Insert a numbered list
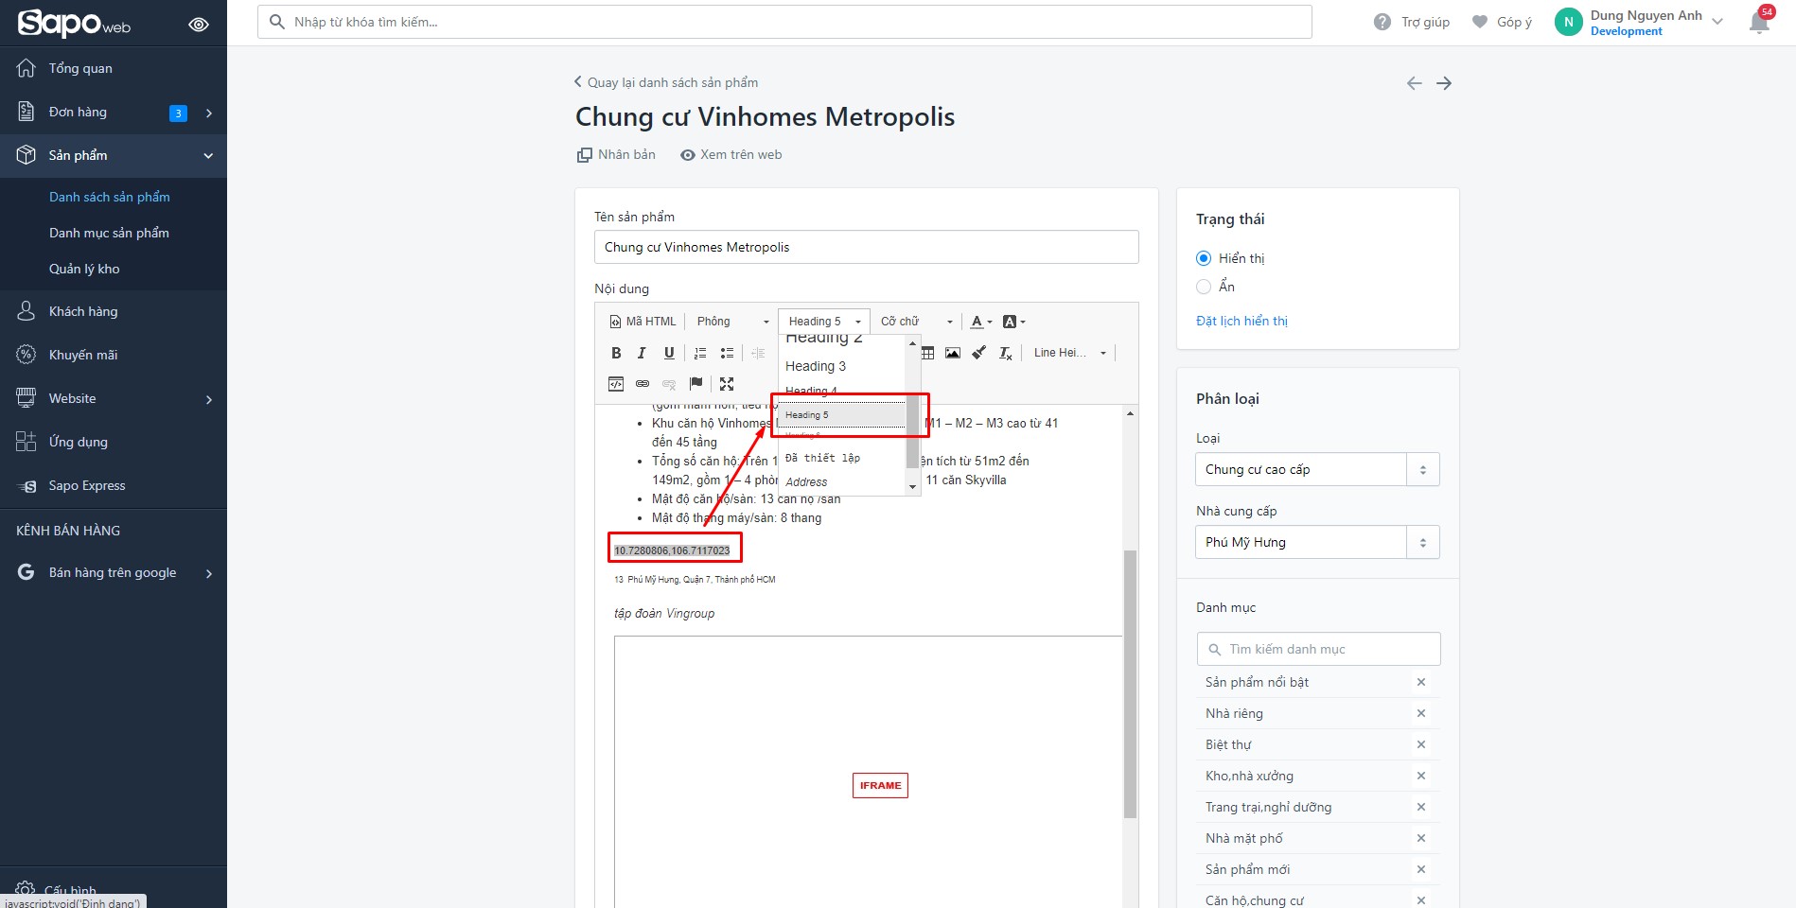The width and height of the screenshot is (1796, 908). [x=700, y=353]
